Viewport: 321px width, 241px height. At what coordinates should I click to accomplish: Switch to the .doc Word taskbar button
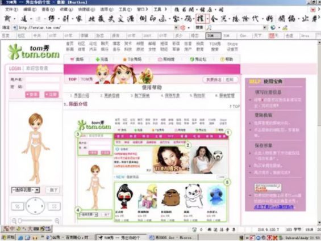coord(172,238)
